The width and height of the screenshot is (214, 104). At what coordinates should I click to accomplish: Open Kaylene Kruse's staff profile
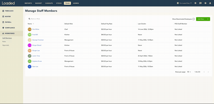(x=37, y=61)
